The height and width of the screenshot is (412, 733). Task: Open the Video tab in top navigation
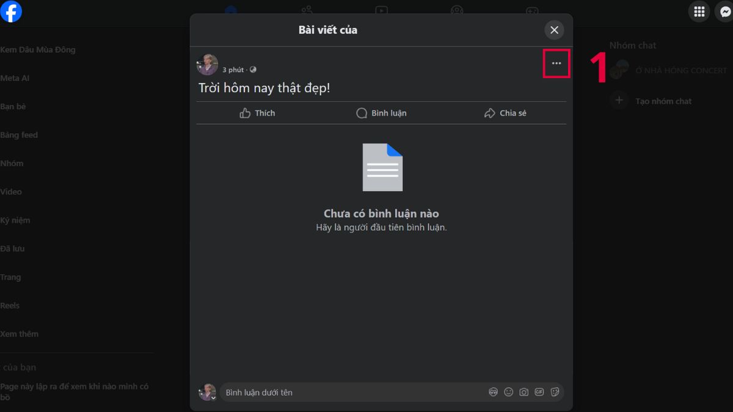[381, 10]
